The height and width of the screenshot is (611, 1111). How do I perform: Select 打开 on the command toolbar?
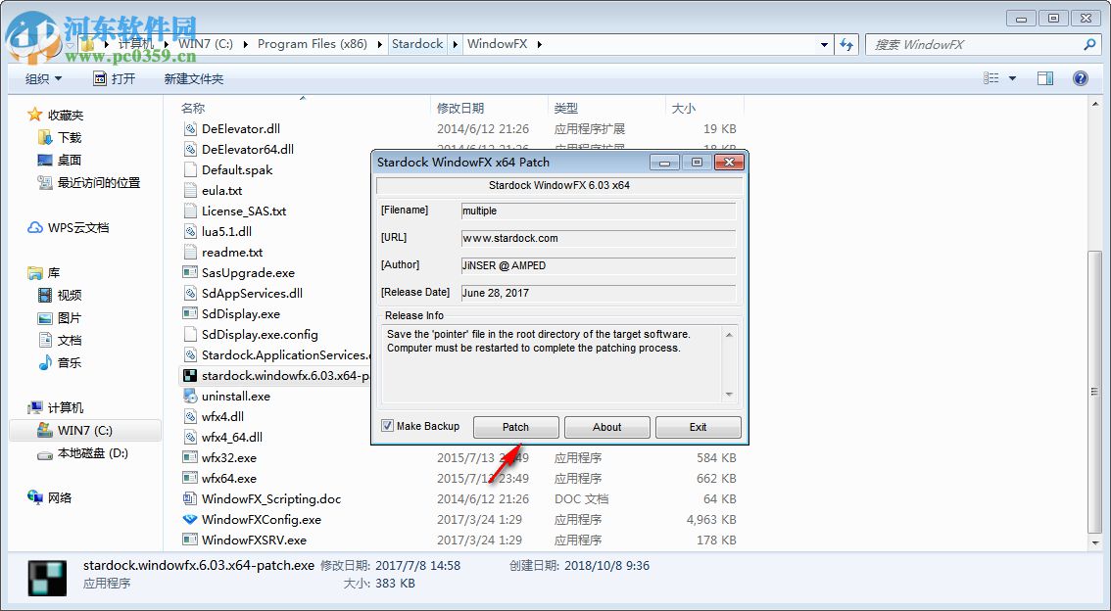pos(118,78)
